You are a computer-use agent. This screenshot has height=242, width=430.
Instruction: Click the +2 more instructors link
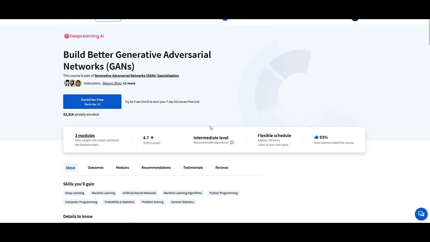coord(129,83)
